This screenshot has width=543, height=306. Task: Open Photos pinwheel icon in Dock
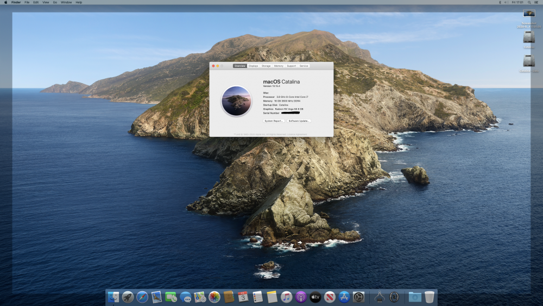point(214,297)
